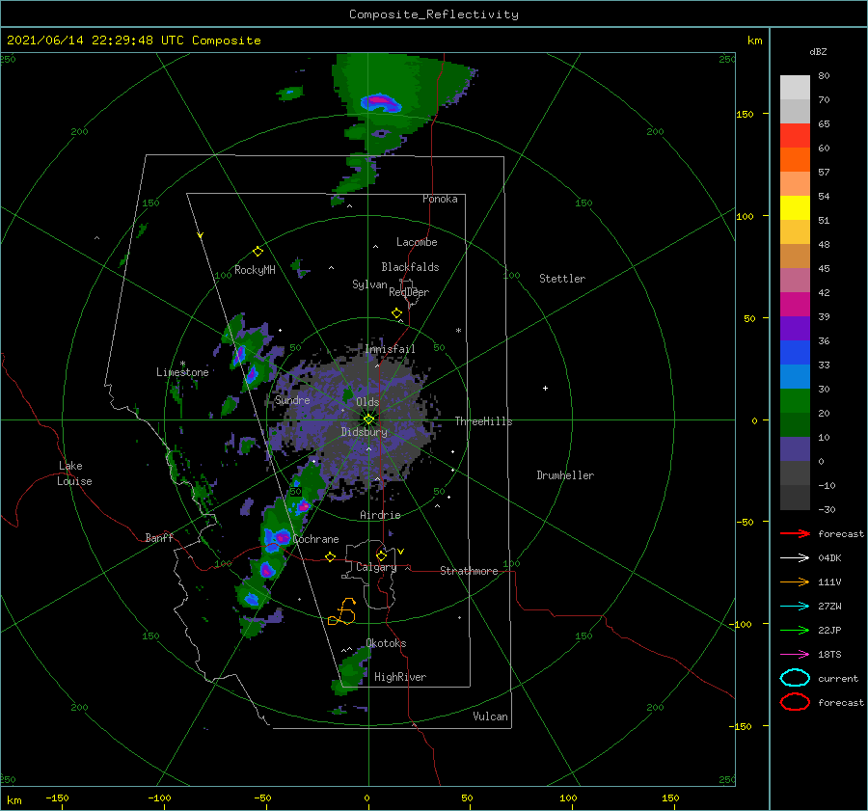Click the purple storm cell north of Ponoka

[380, 102]
